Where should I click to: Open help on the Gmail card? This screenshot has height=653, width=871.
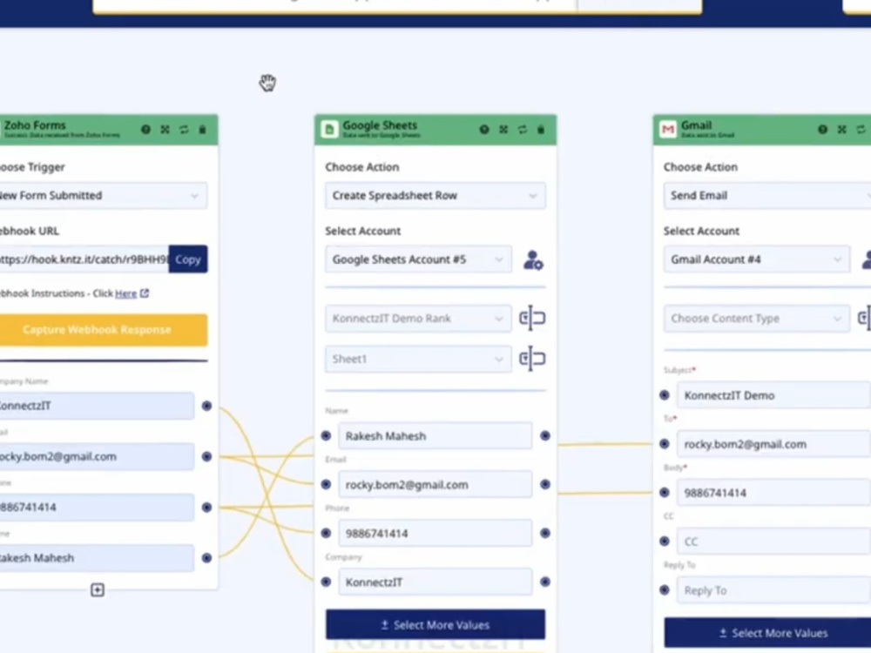click(x=823, y=130)
